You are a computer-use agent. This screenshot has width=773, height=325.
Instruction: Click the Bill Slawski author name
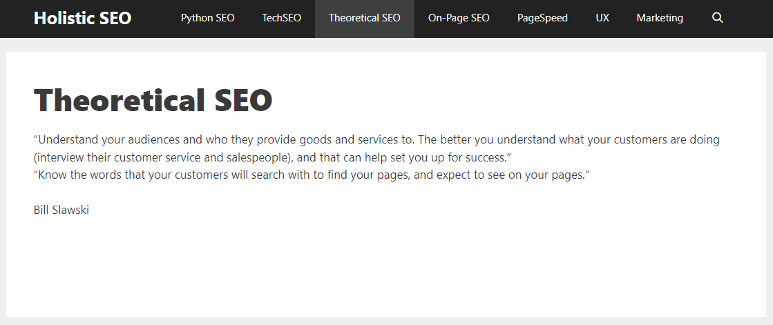[x=61, y=210]
